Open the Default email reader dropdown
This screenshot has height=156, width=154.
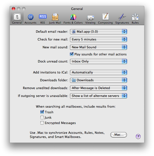pyautogui.click(x=98, y=32)
